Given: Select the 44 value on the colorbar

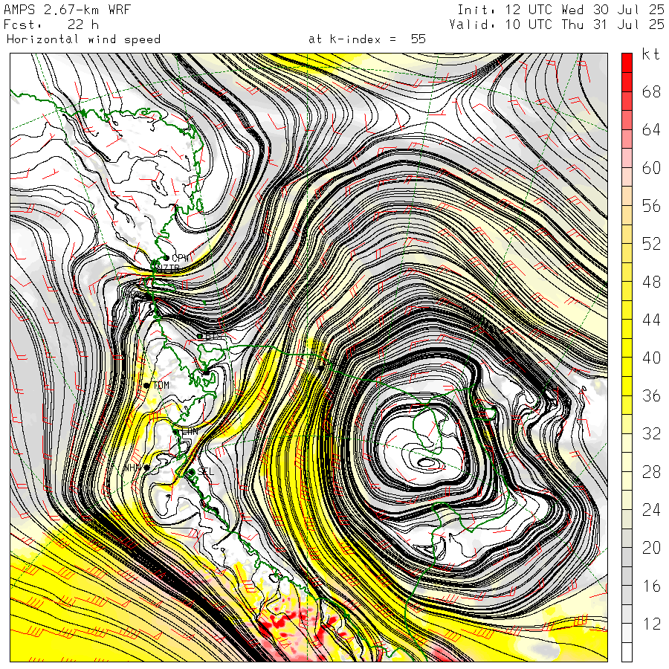Looking at the screenshot, I should pos(651,320).
